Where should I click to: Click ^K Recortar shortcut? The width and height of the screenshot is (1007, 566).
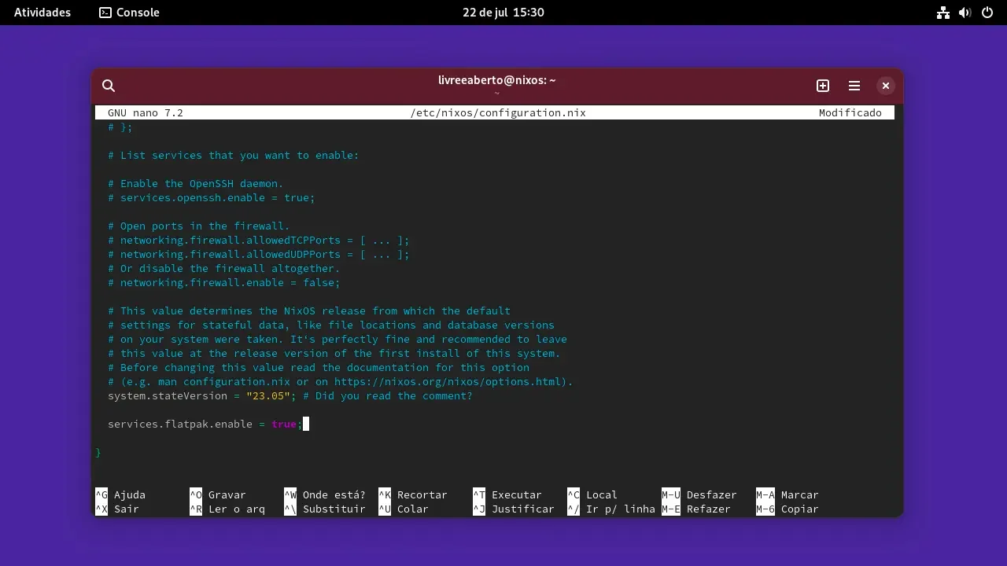413,495
